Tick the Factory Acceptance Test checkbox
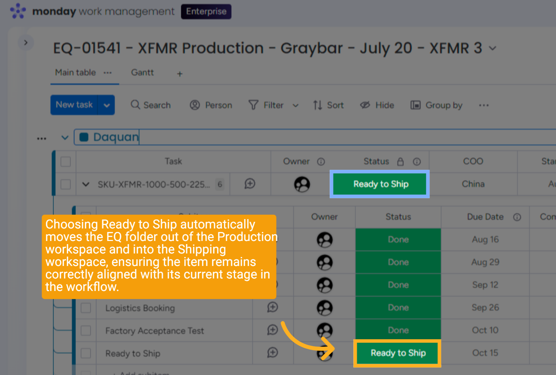 coord(86,331)
